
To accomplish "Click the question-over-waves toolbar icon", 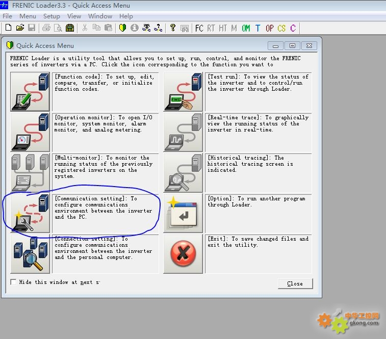I will (x=158, y=28).
